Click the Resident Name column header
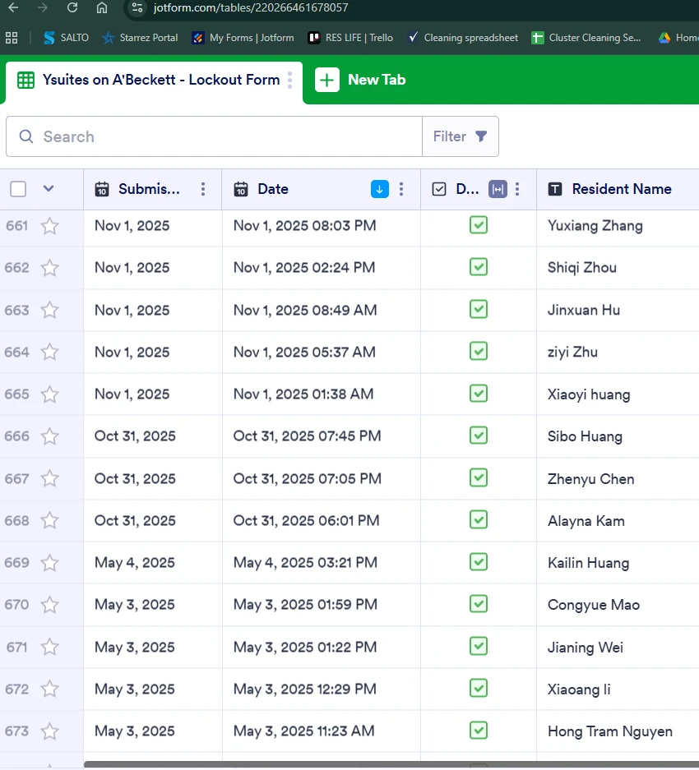Image resolution: width=699 pixels, height=770 pixels. (618, 189)
